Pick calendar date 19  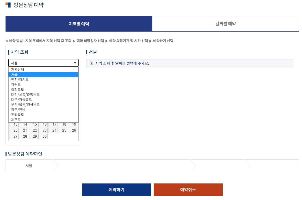click(72, 125)
